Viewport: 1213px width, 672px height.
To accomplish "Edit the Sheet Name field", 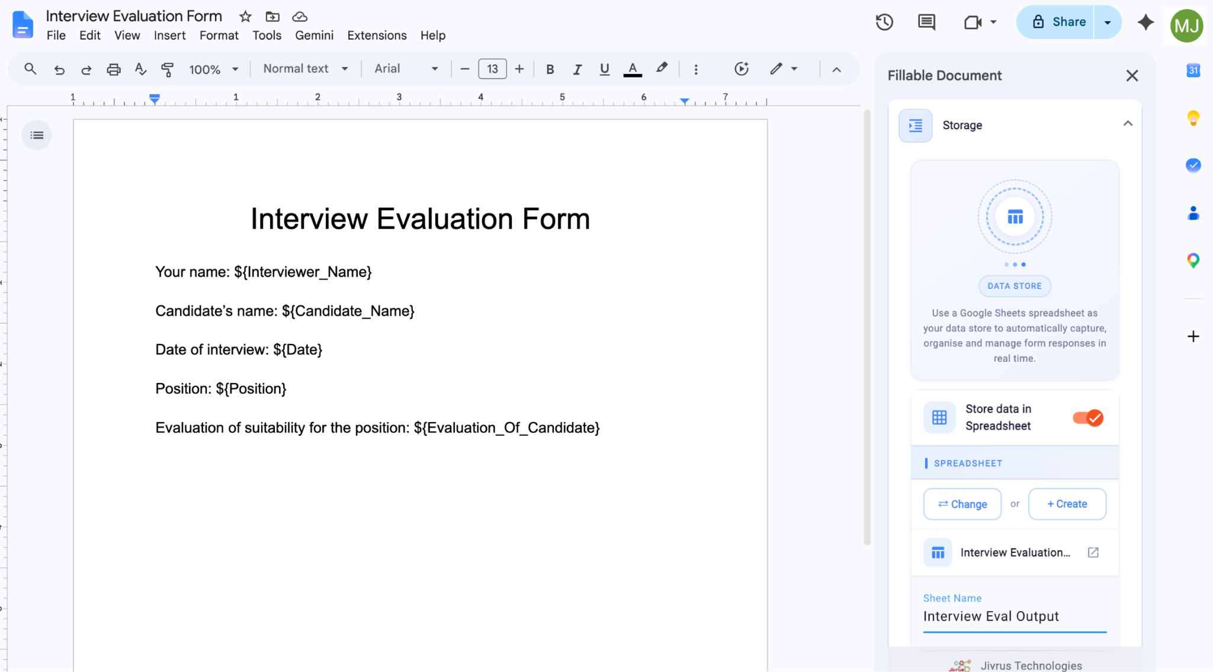I will (1015, 616).
